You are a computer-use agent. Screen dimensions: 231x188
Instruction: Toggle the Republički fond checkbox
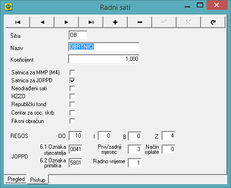(72, 104)
